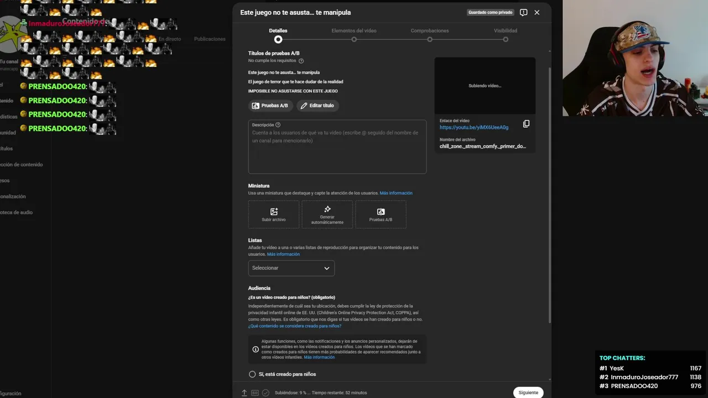Go to the Visibilidad step
Viewport: 708px width, 398px height.
506,35
